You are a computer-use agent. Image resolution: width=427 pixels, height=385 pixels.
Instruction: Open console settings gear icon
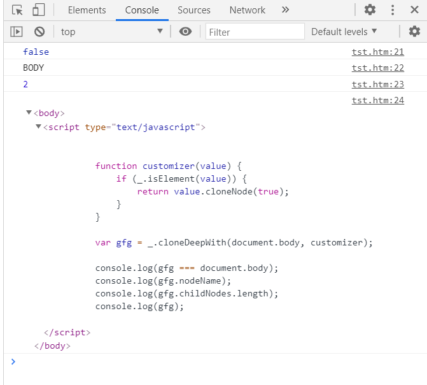coord(414,32)
